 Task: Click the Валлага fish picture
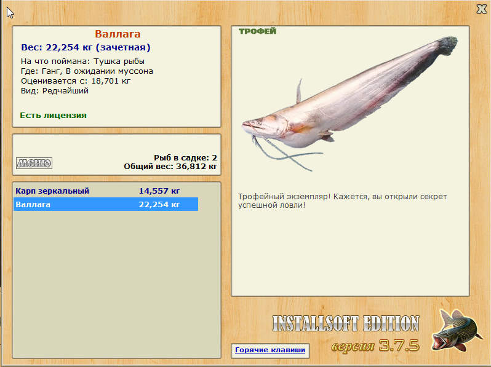coord(349,104)
